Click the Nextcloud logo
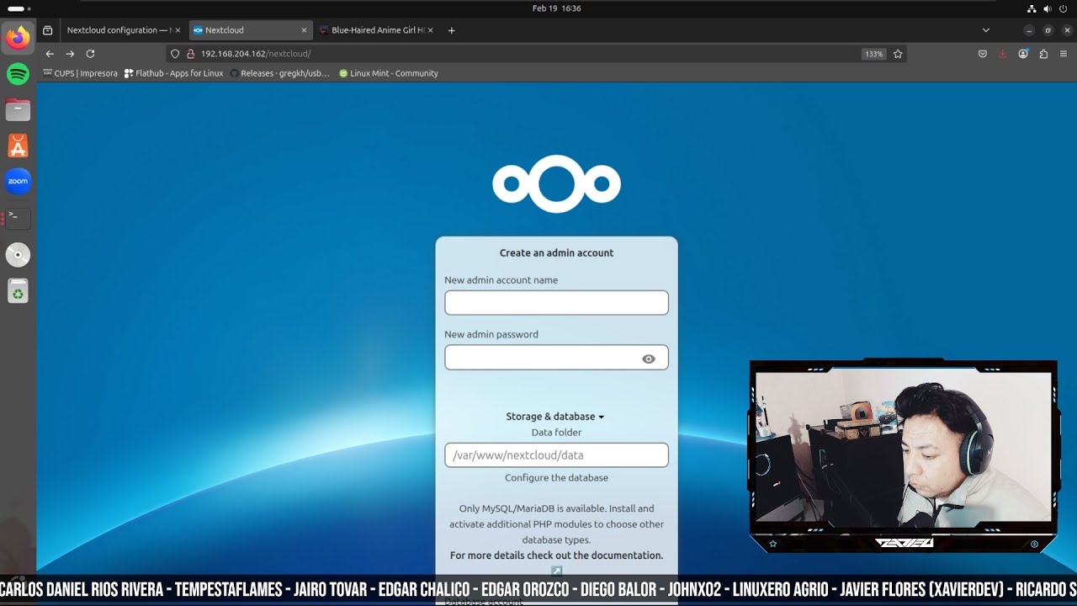The image size is (1077, 606). point(556,184)
